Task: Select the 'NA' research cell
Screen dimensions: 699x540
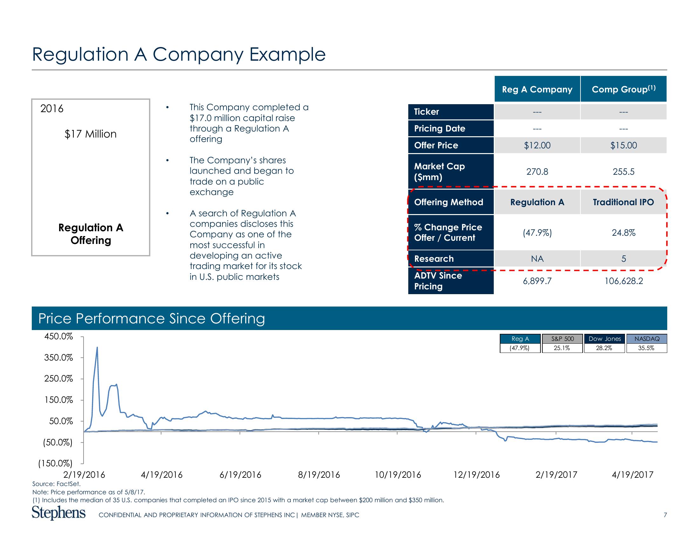Action: click(537, 259)
